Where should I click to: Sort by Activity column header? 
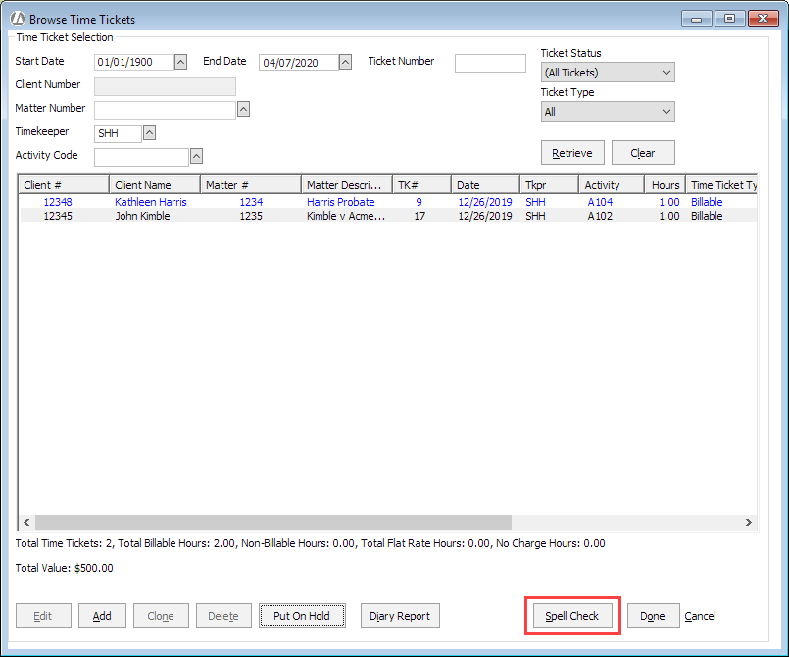click(x=612, y=184)
